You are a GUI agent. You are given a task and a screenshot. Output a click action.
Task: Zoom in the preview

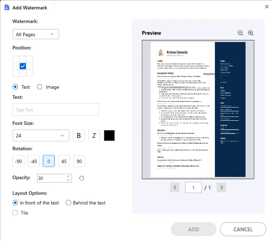point(251,33)
